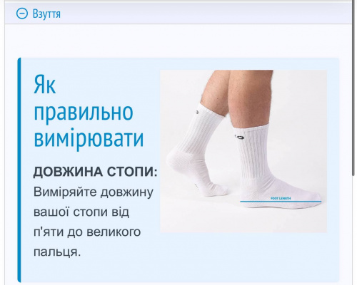357x285 pixels.
Task: Click the vertical scrollbar on right edge
Action: point(354,88)
